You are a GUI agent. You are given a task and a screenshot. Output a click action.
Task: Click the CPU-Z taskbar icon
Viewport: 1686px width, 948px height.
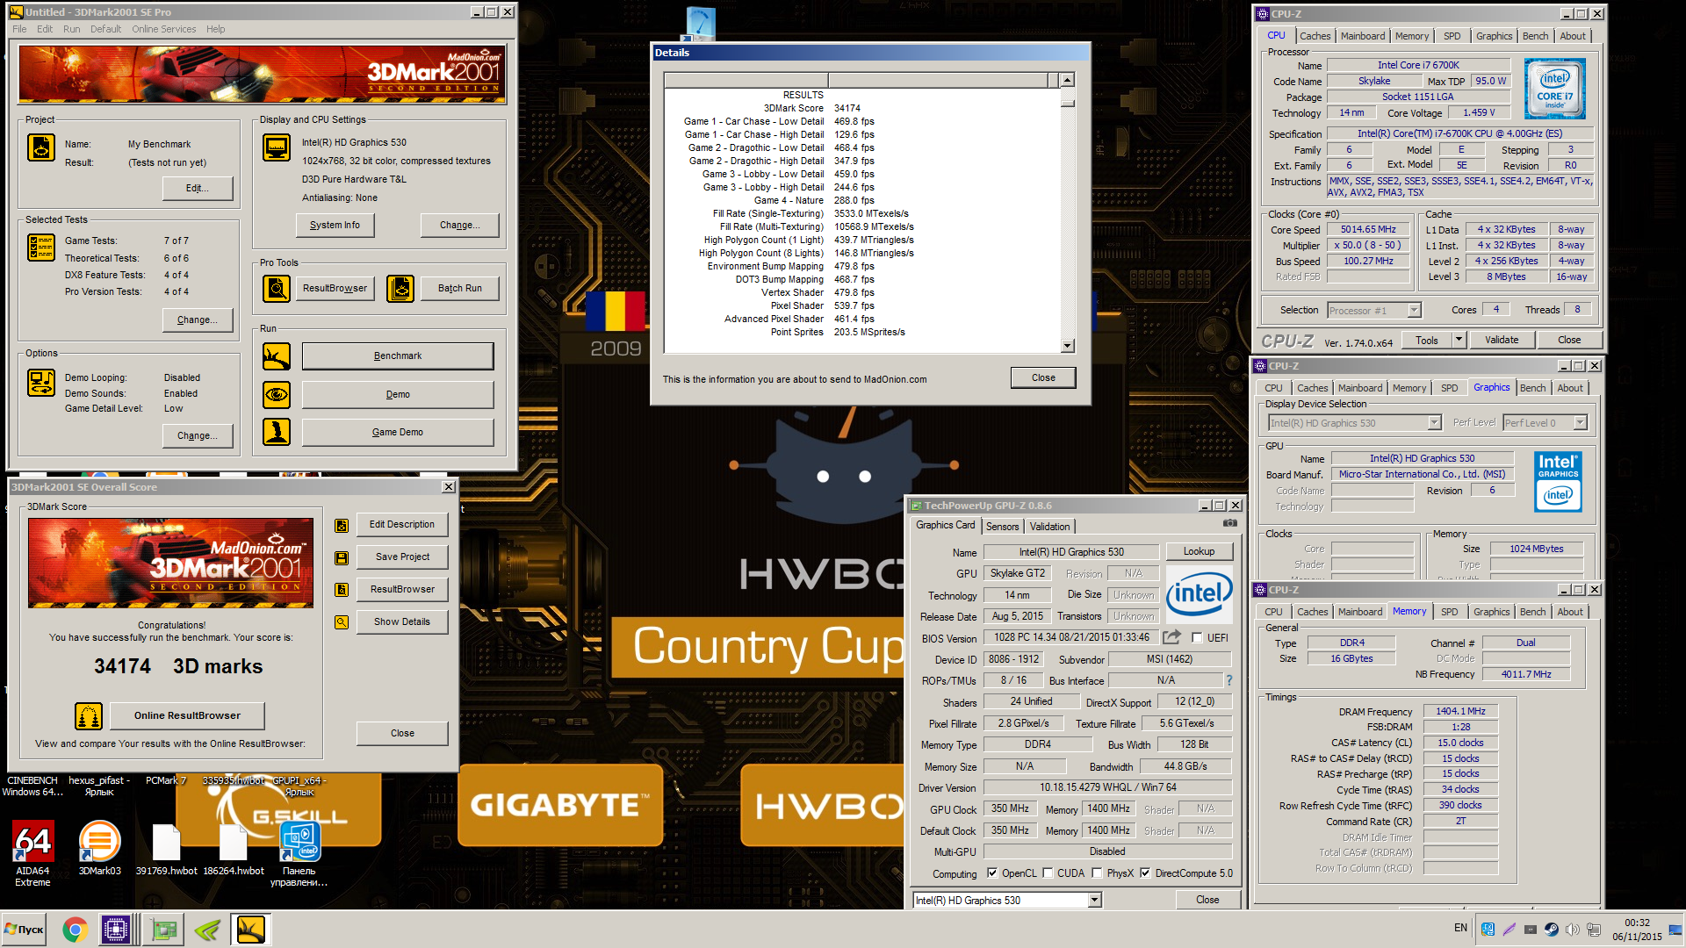click(x=116, y=930)
